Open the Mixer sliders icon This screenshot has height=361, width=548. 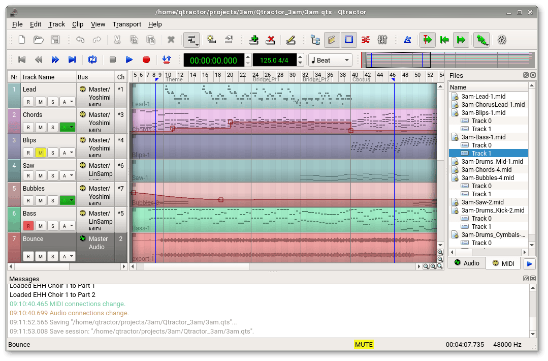click(382, 40)
